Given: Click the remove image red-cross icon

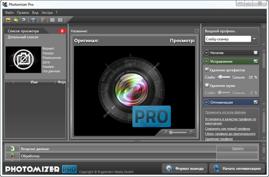Looking at the screenshot, I should point(43,20).
